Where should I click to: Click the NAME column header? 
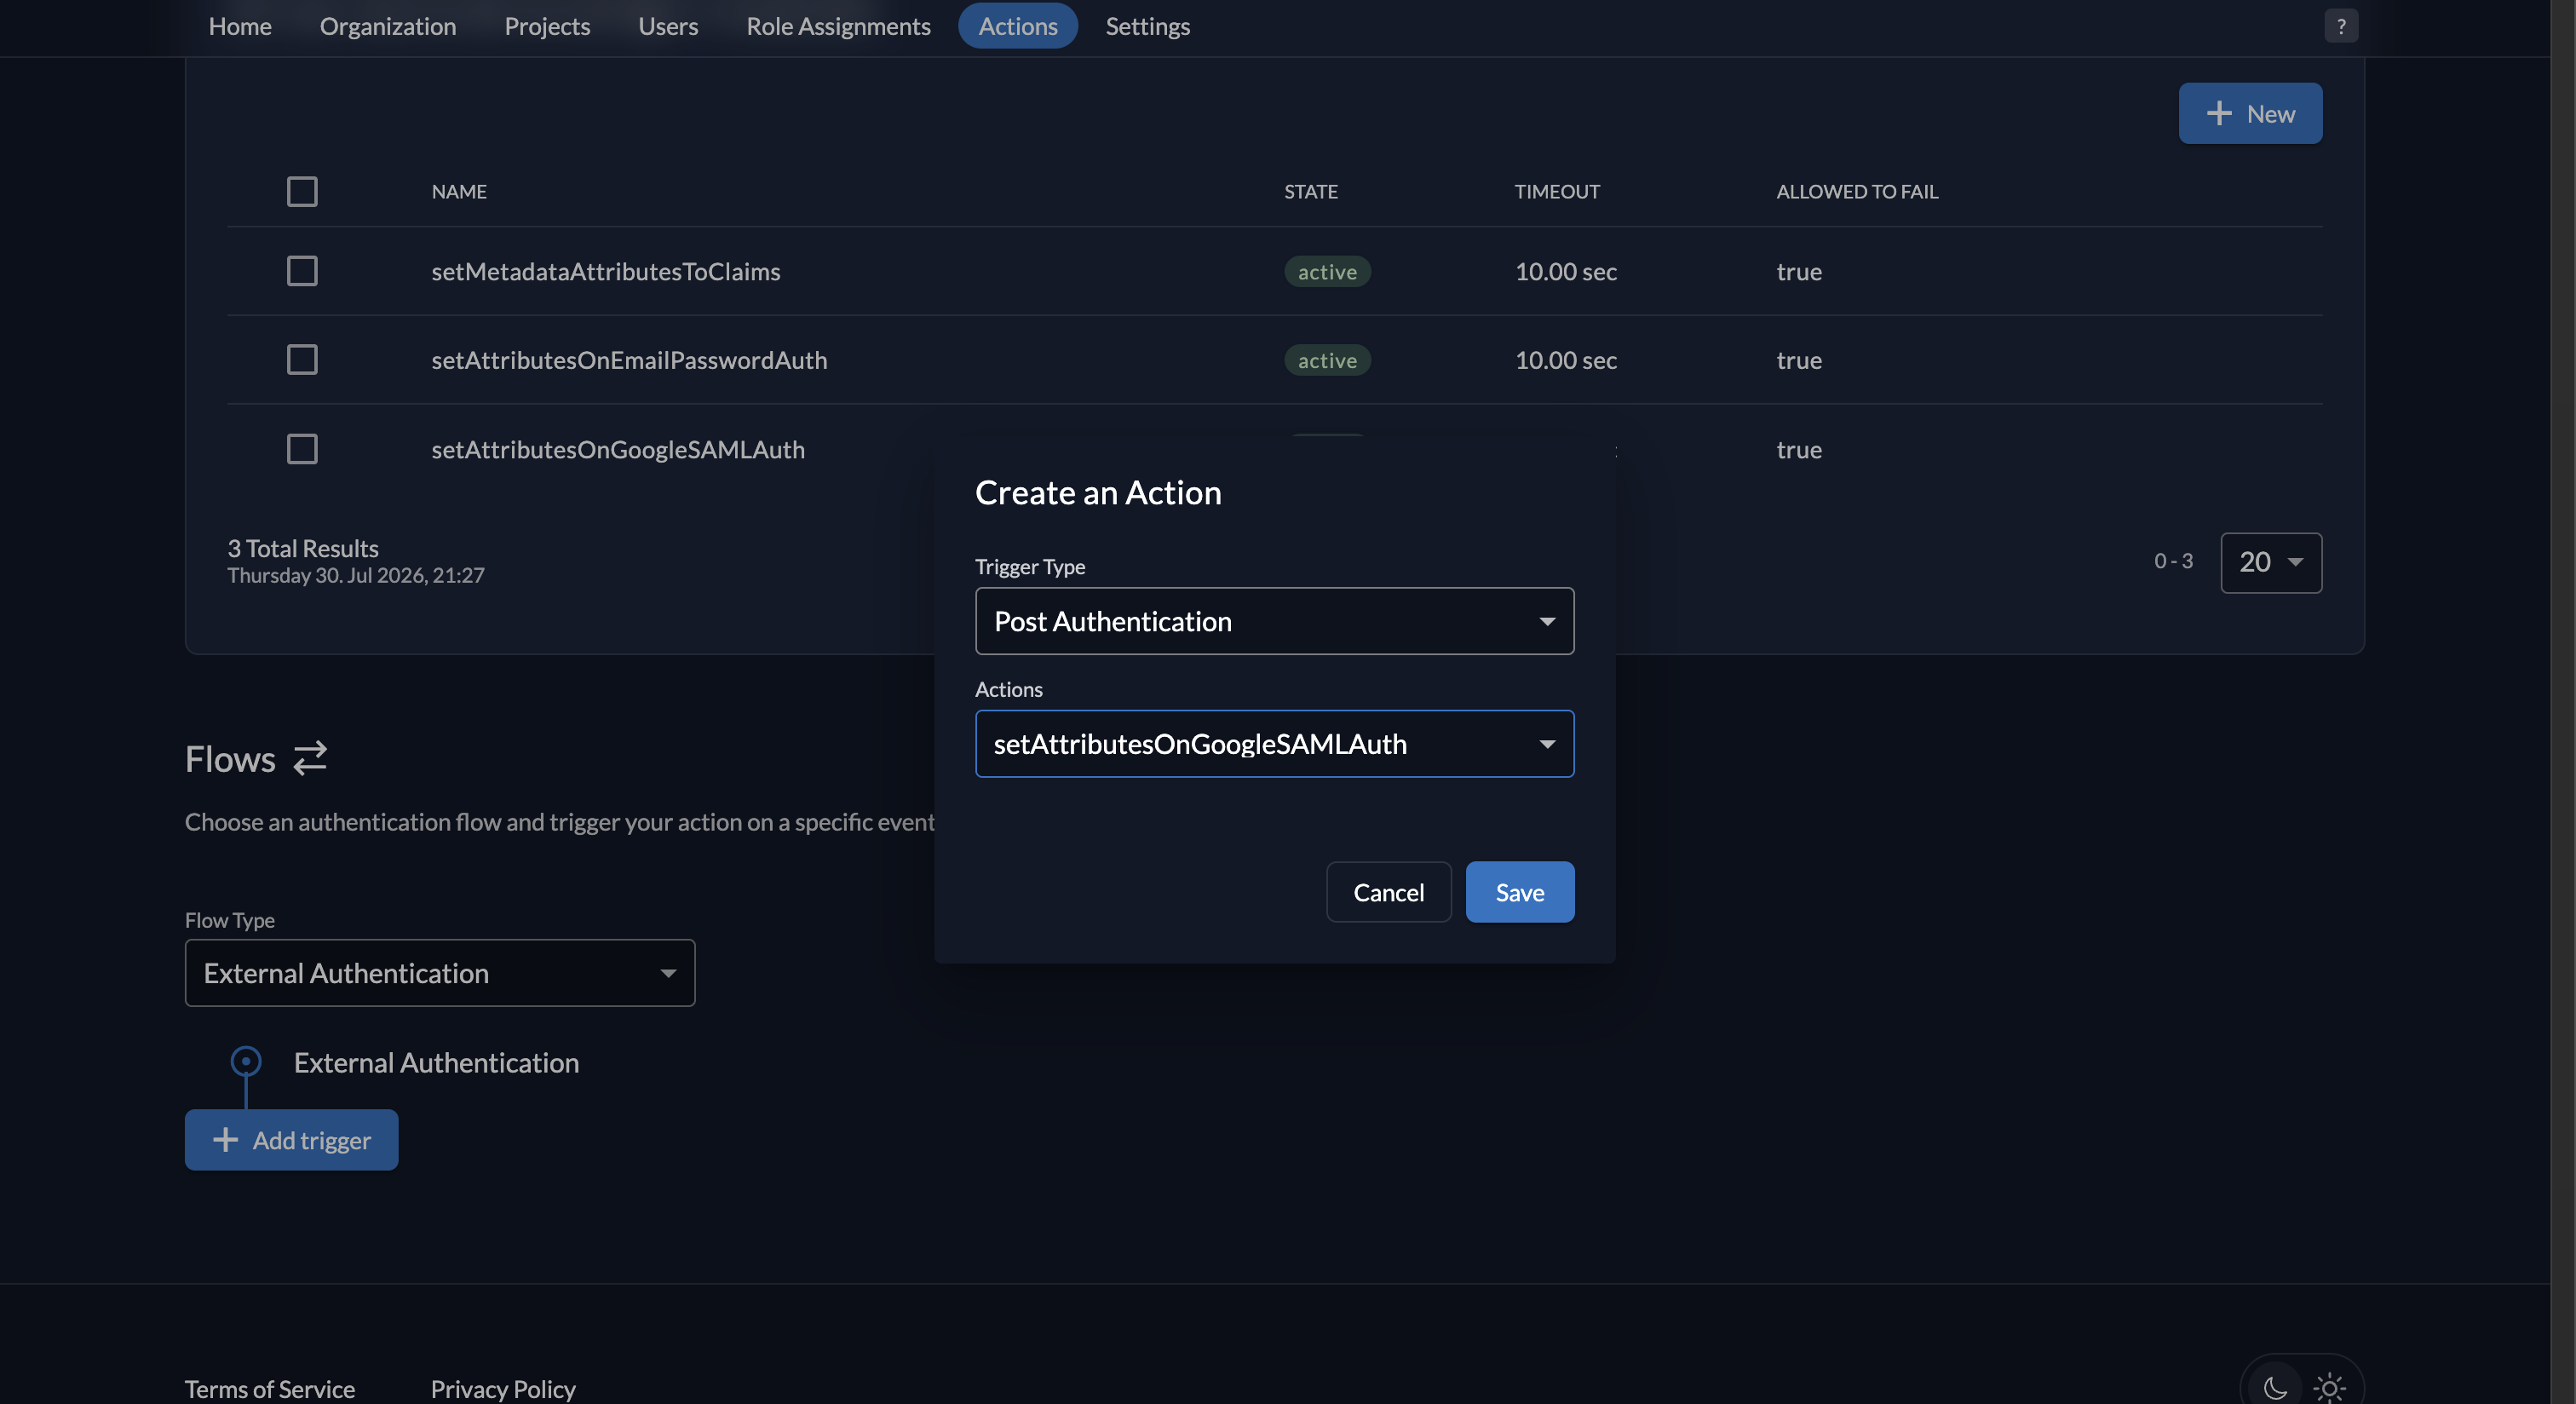[x=459, y=191]
